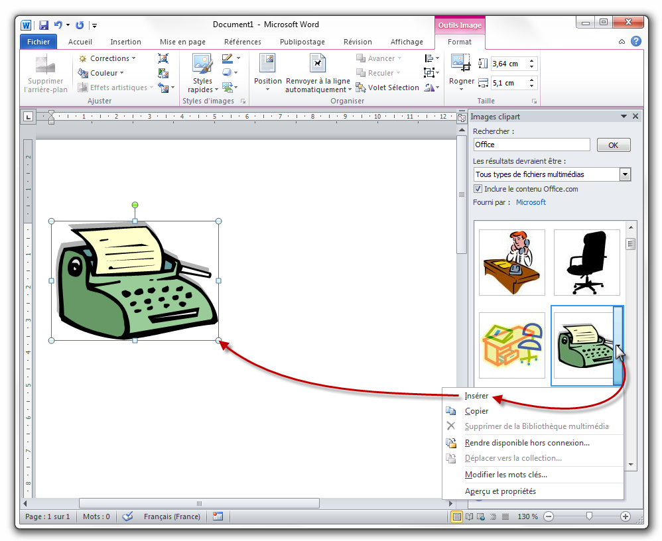
Task: Toggle the ruler button above the scrollbar
Action: point(462,118)
